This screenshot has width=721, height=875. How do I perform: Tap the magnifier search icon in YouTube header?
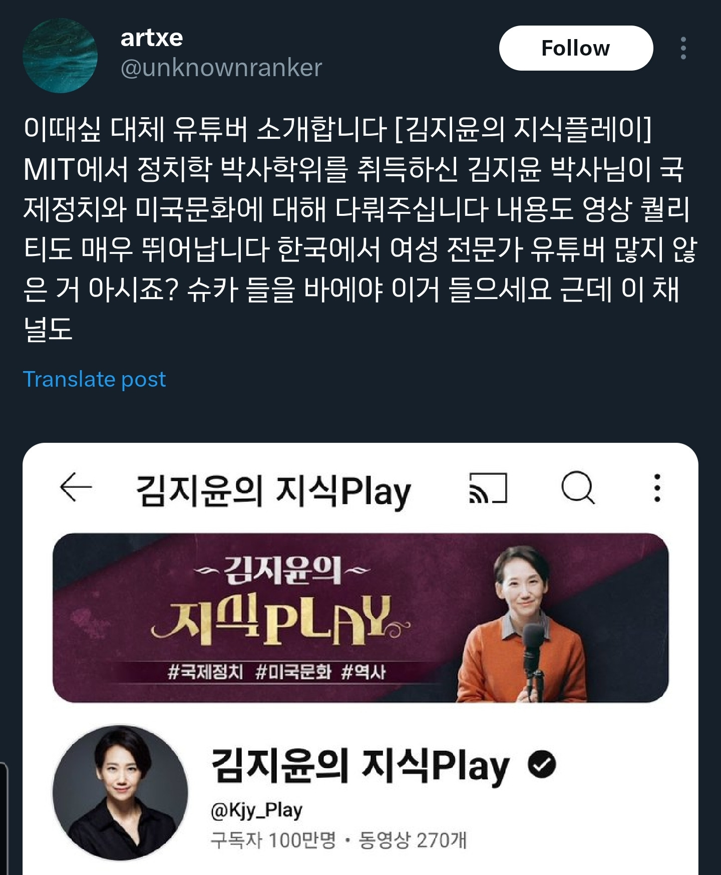tap(578, 487)
